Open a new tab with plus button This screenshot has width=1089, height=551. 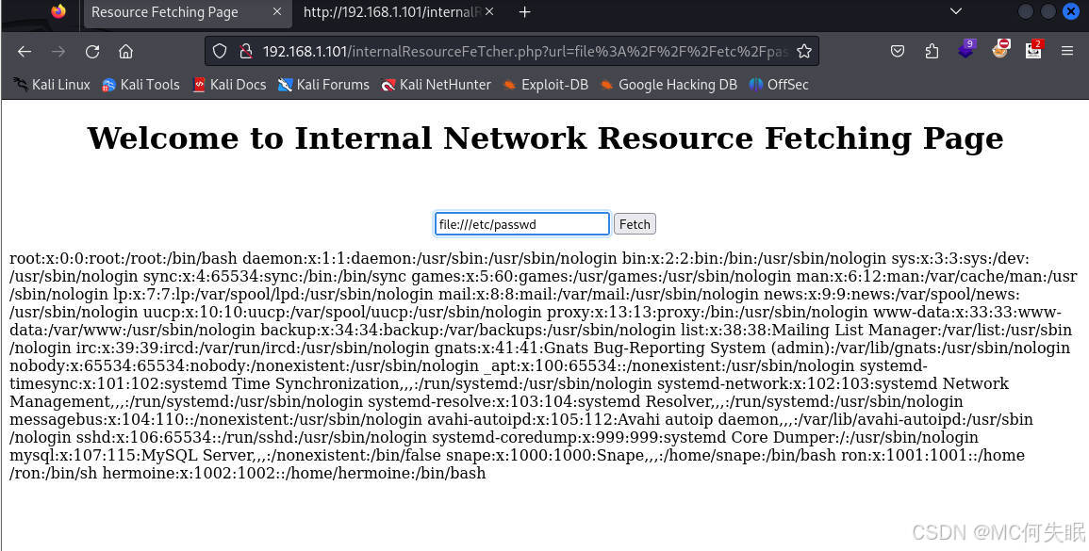[x=524, y=12]
